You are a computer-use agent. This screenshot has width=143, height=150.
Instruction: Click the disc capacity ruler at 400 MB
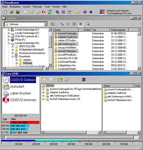click(x=71, y=144)
